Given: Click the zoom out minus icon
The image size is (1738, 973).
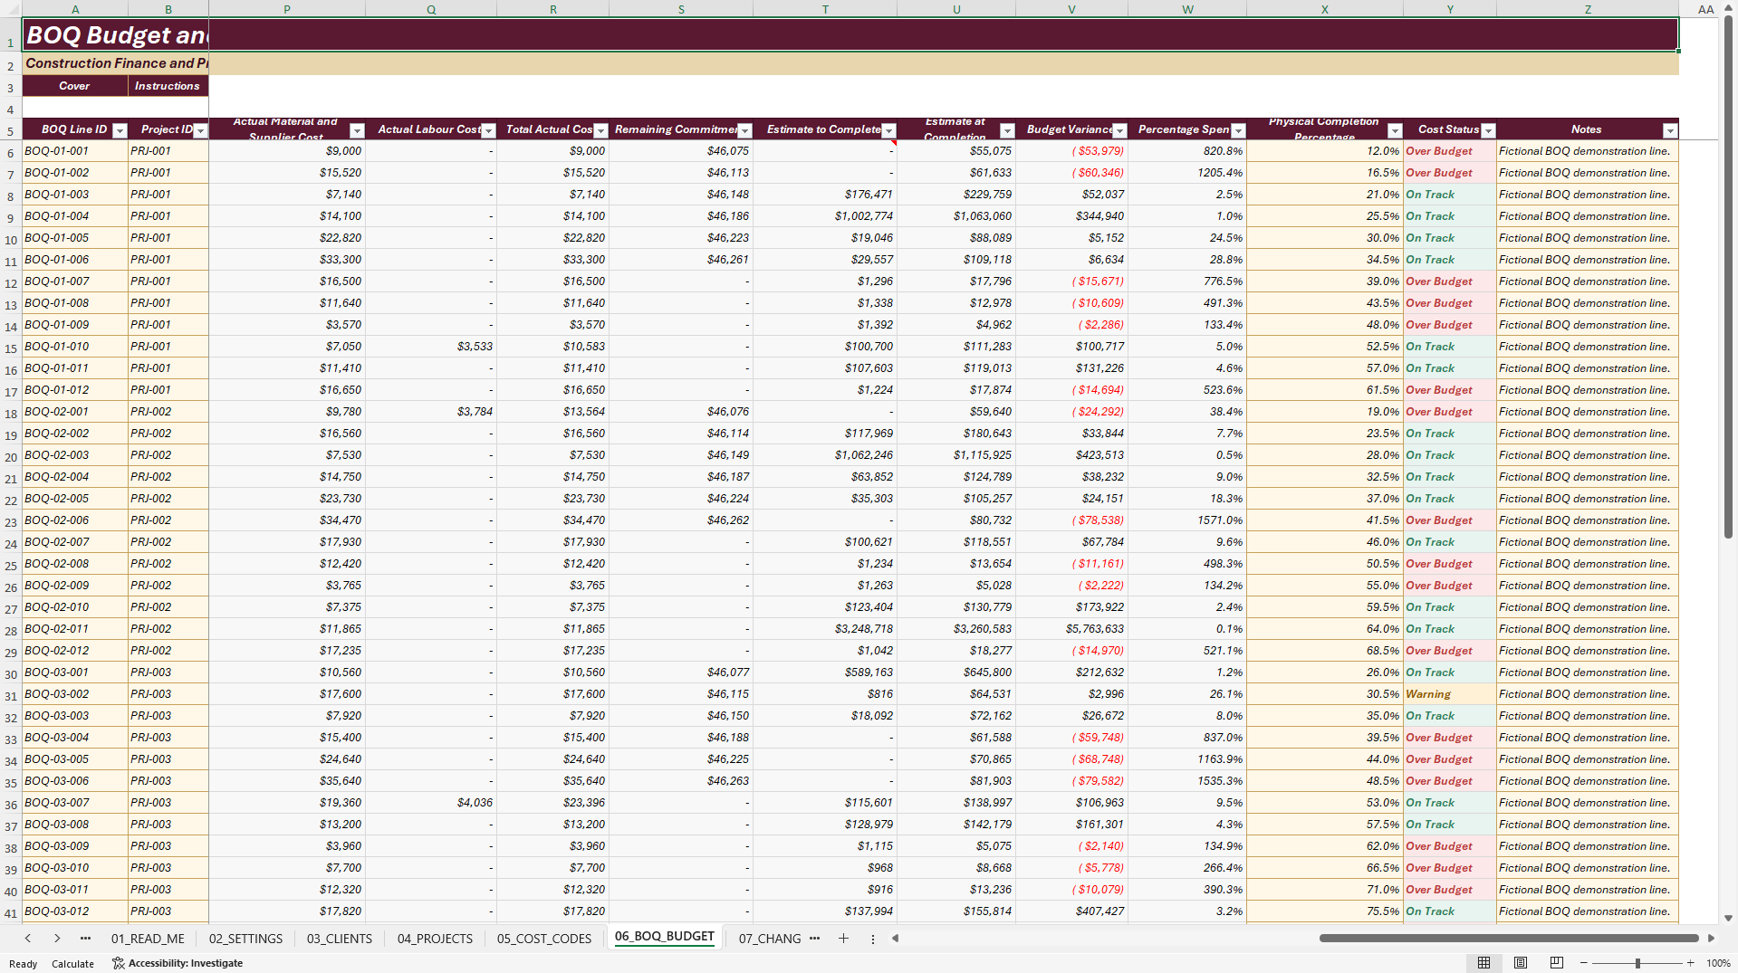Looking at the screenshot, I should 1584,963.
